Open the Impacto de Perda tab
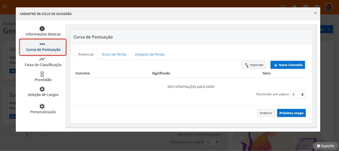Screen dimensions: 339x151 150,54
